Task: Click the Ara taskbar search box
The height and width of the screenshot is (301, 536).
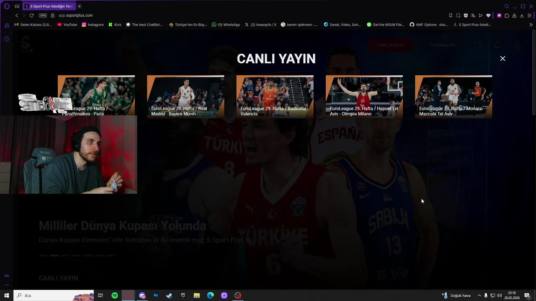Action: coord(54,296)
